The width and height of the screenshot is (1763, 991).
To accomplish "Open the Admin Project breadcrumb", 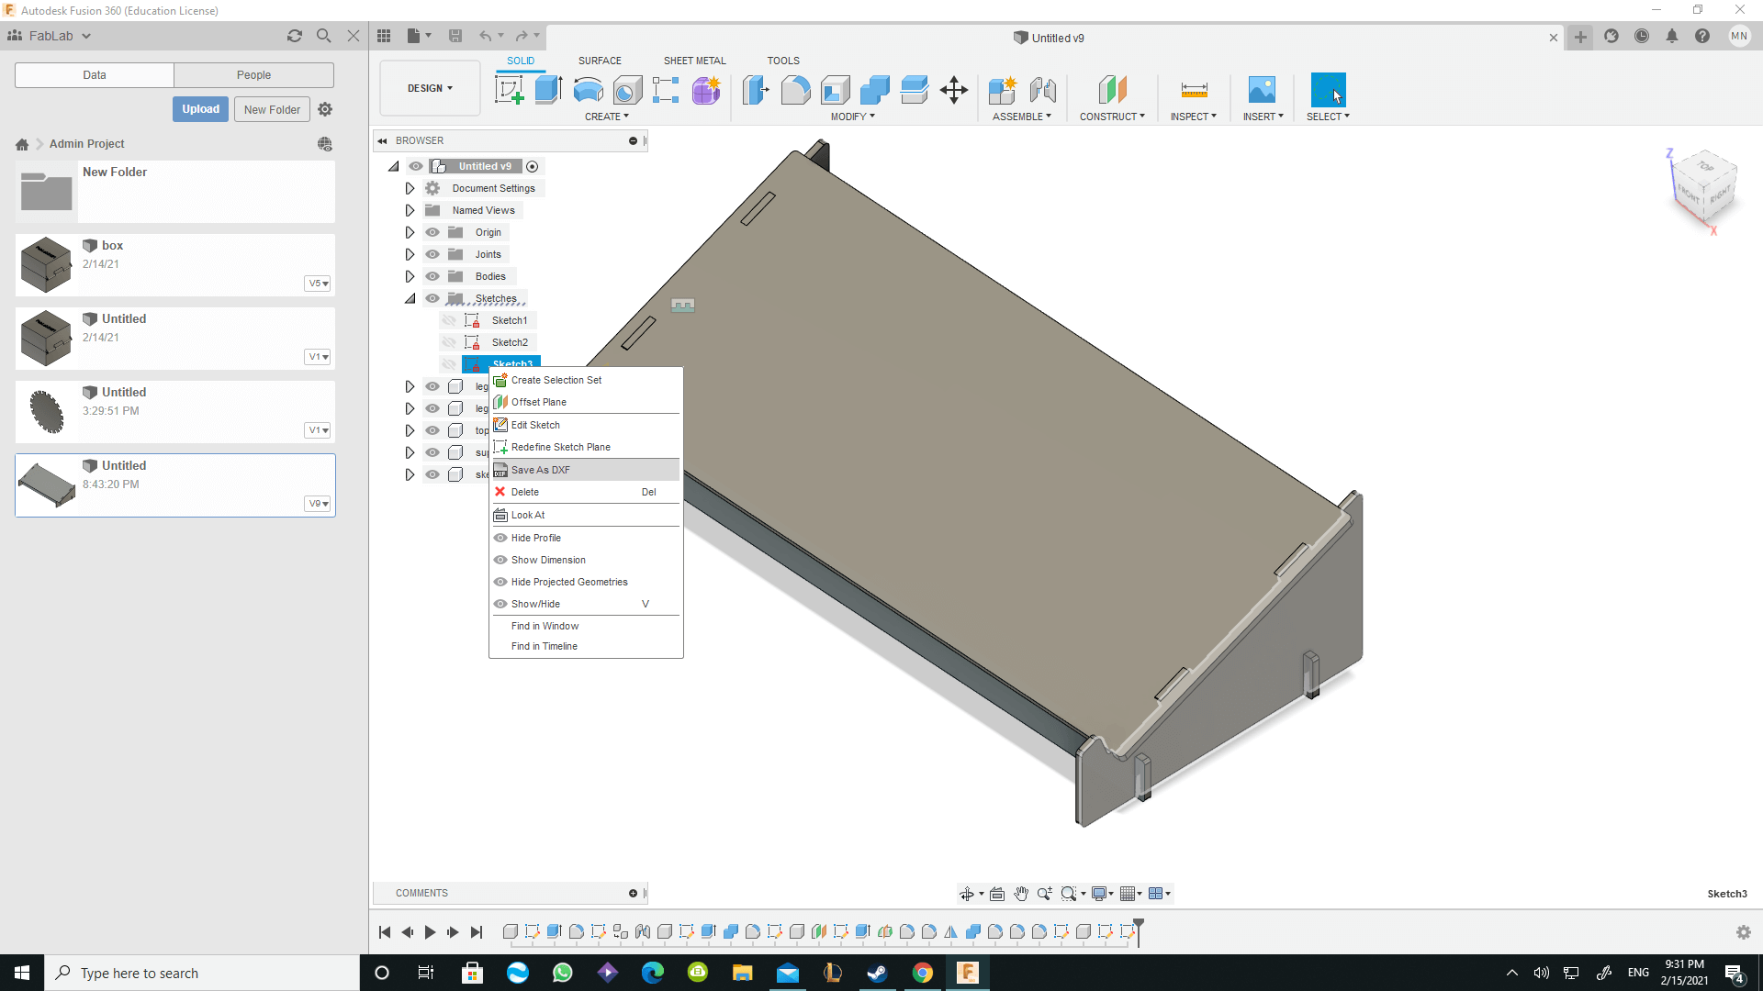I will pos(86,144).
